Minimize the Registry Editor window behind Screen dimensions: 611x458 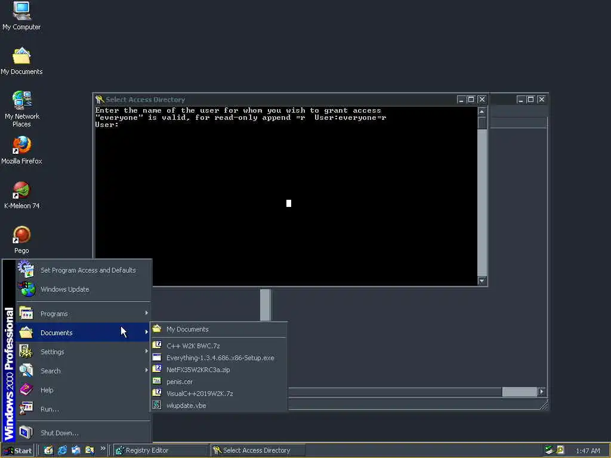pyautogui.click(x=521, y=100)
